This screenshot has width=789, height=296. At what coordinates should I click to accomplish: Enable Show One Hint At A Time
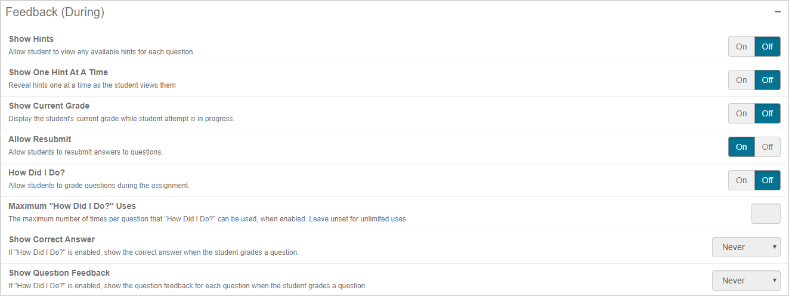[741, 80]
